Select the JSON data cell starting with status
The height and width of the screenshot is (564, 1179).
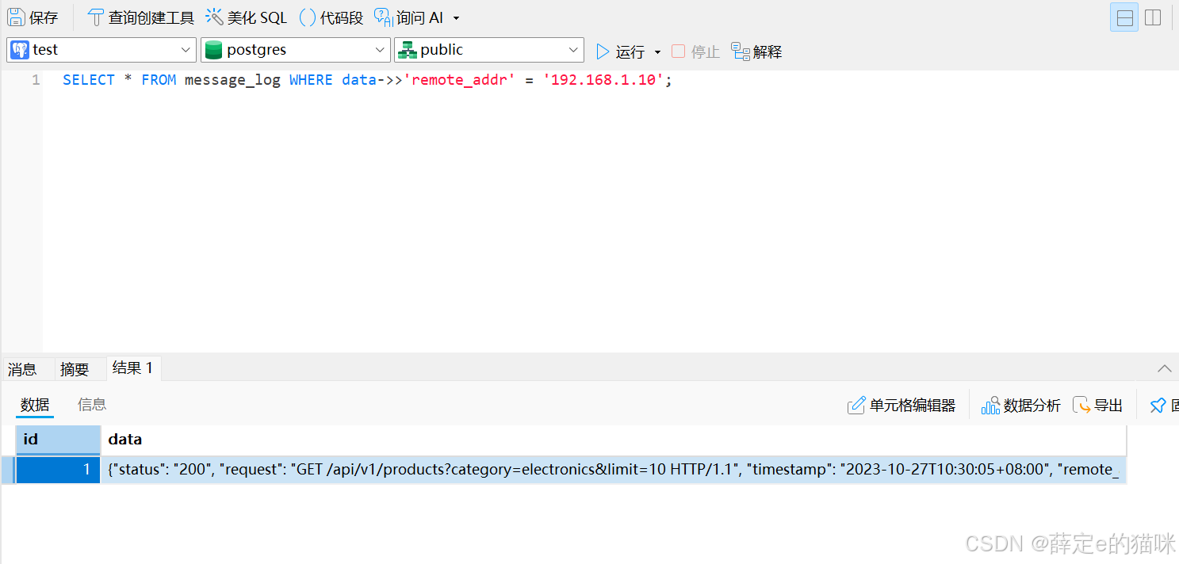click(x=614, y=470)
